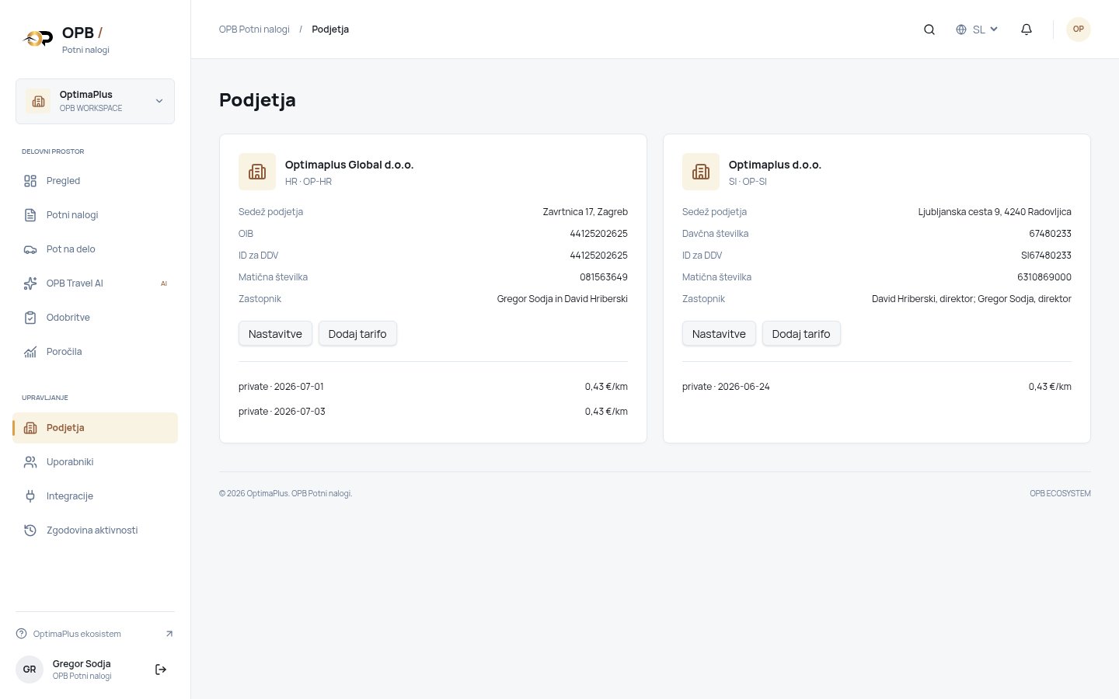The height and width of the screenshot is (699, 1119).
Task: Click the address Zavrtnica 17, Zagreb
Action: pos(585,212)
